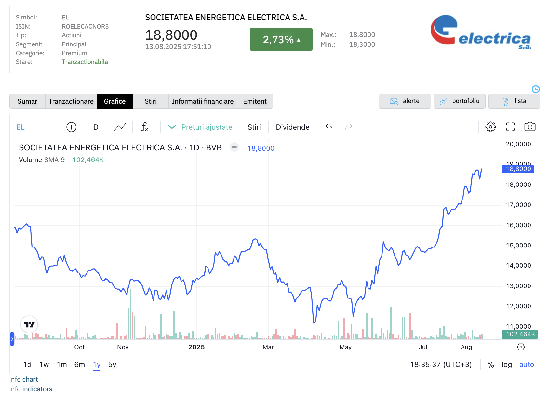Toggle Preturi ajustate option
This screenshot has width=549, height=406.
200,127
